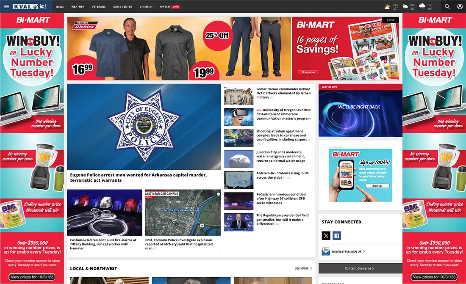Open the X (Twitter) social icon
Image resolution: width=466 pixels, height=284 pixels.
[326, 236]
